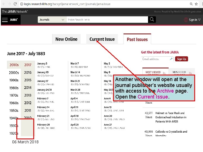Click the browser back arrow
This screenshot has width=203, height=152.
4,4
